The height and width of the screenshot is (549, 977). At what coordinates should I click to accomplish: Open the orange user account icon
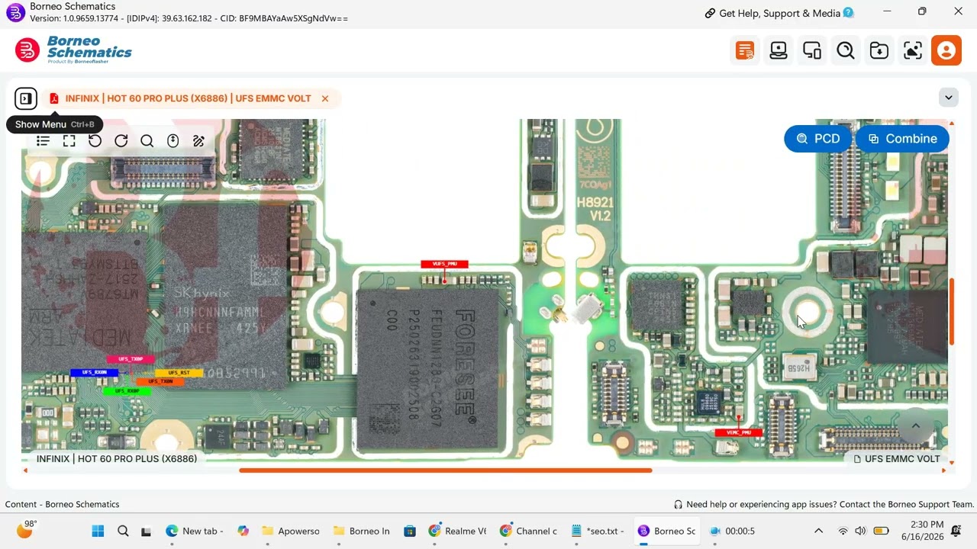click(946, 50)
